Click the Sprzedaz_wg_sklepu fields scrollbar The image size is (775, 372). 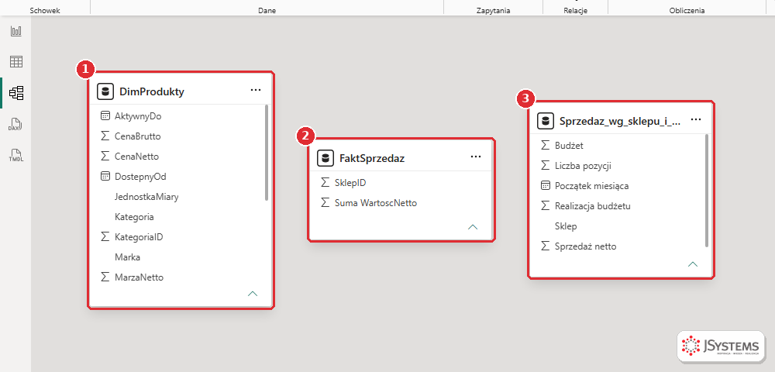coord(707,190)
